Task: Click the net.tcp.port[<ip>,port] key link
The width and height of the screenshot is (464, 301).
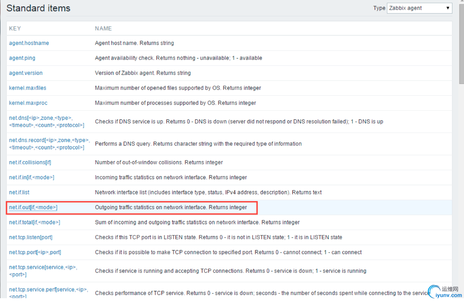Action: click(x=35, y=252)
